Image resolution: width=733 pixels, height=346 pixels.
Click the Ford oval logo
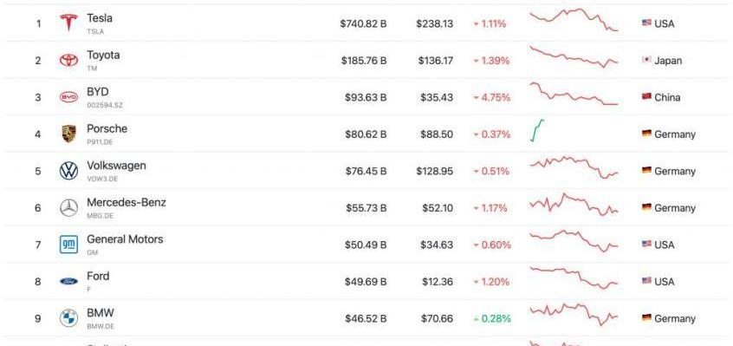[x=68, y=282]
